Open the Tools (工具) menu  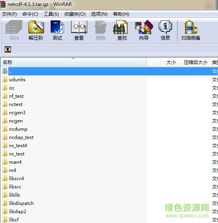(51, 14)
